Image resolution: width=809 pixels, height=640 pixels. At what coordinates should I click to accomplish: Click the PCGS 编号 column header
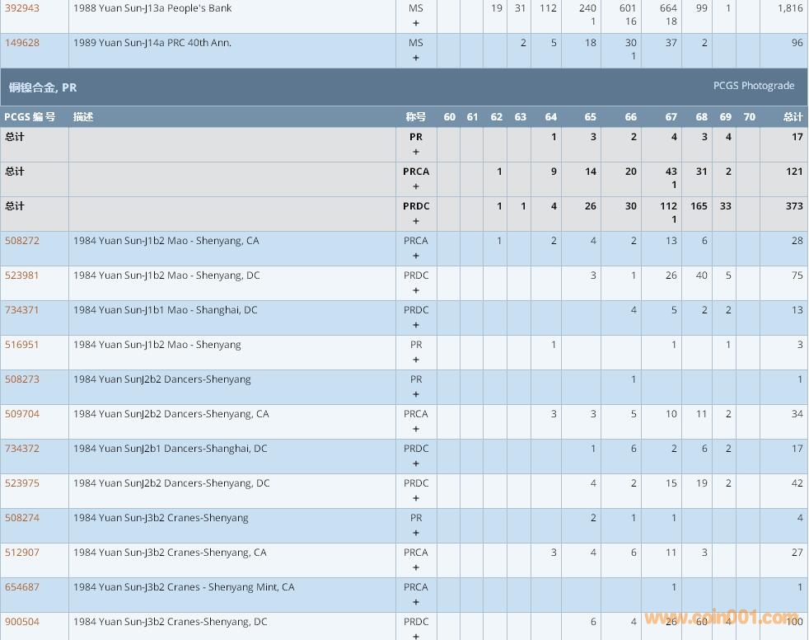click(x=30, y=117)
